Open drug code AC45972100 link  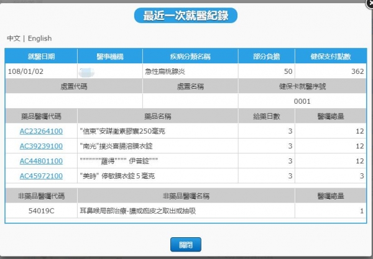pos(41,176)
